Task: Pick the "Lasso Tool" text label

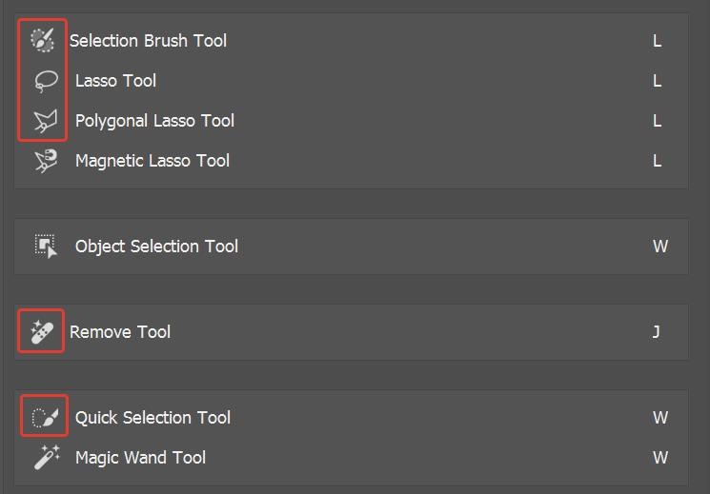Action: click(x=115, y=81)
